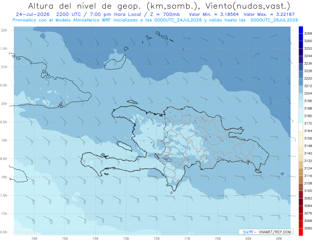This screenshot has height=242, width=313.
Task: Click the longitude label '72W'
Action: [x=157, y=239]
